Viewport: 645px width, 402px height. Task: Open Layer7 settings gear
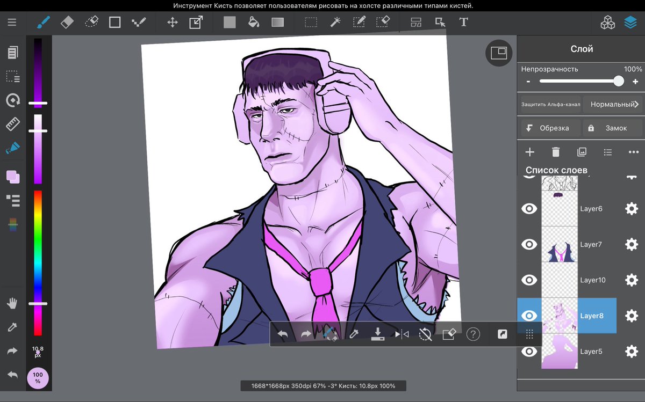(632, 244)
